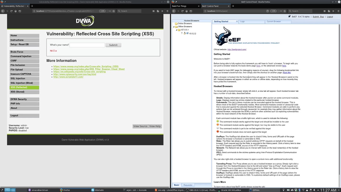
Task: Open Brute Force in DVWA menu
Action: pyautogui.click(x=24, y=52)
